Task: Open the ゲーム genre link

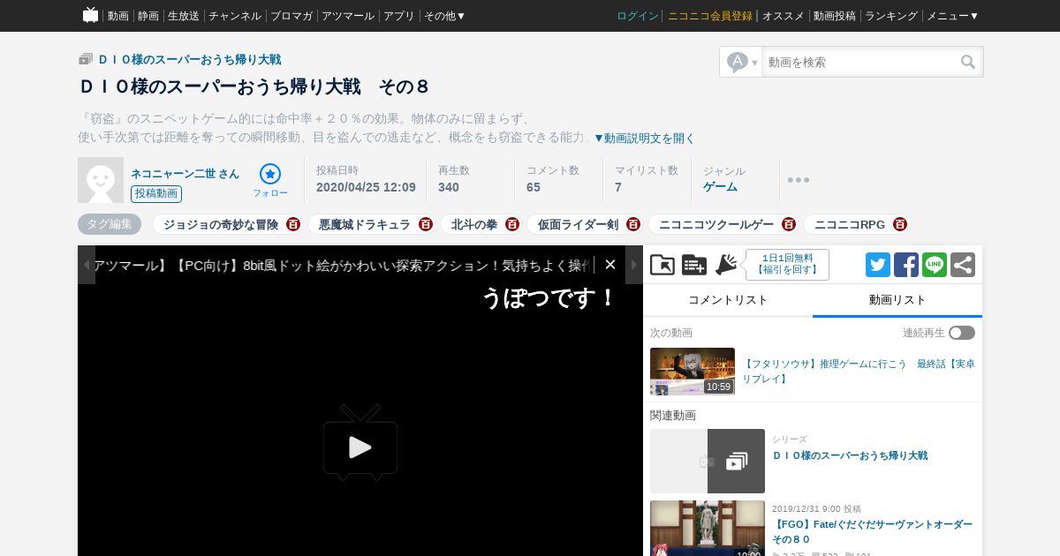Action: (x=720, y=187)
